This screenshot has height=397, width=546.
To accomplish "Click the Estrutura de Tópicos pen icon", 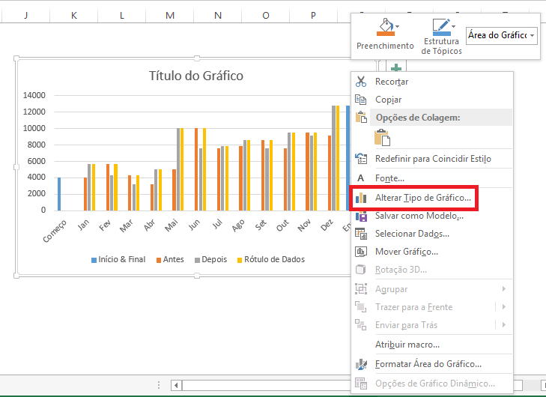I will click(x=441, y=27).
